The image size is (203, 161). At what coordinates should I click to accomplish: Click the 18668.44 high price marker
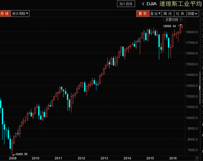171,26
